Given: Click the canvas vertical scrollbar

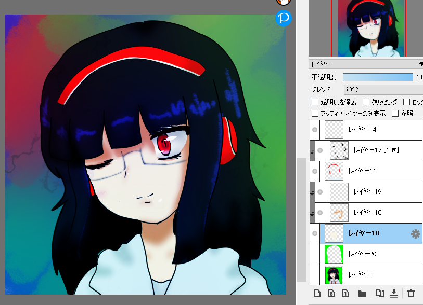Looking at the screenshot, I should point(301,220).
